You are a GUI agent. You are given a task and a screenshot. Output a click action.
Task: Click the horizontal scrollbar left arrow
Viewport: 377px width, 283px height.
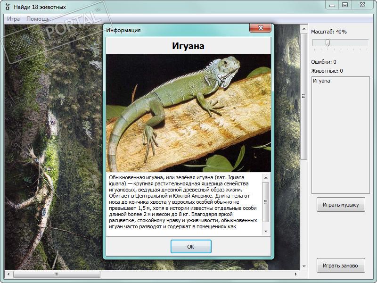click(8, 274)
